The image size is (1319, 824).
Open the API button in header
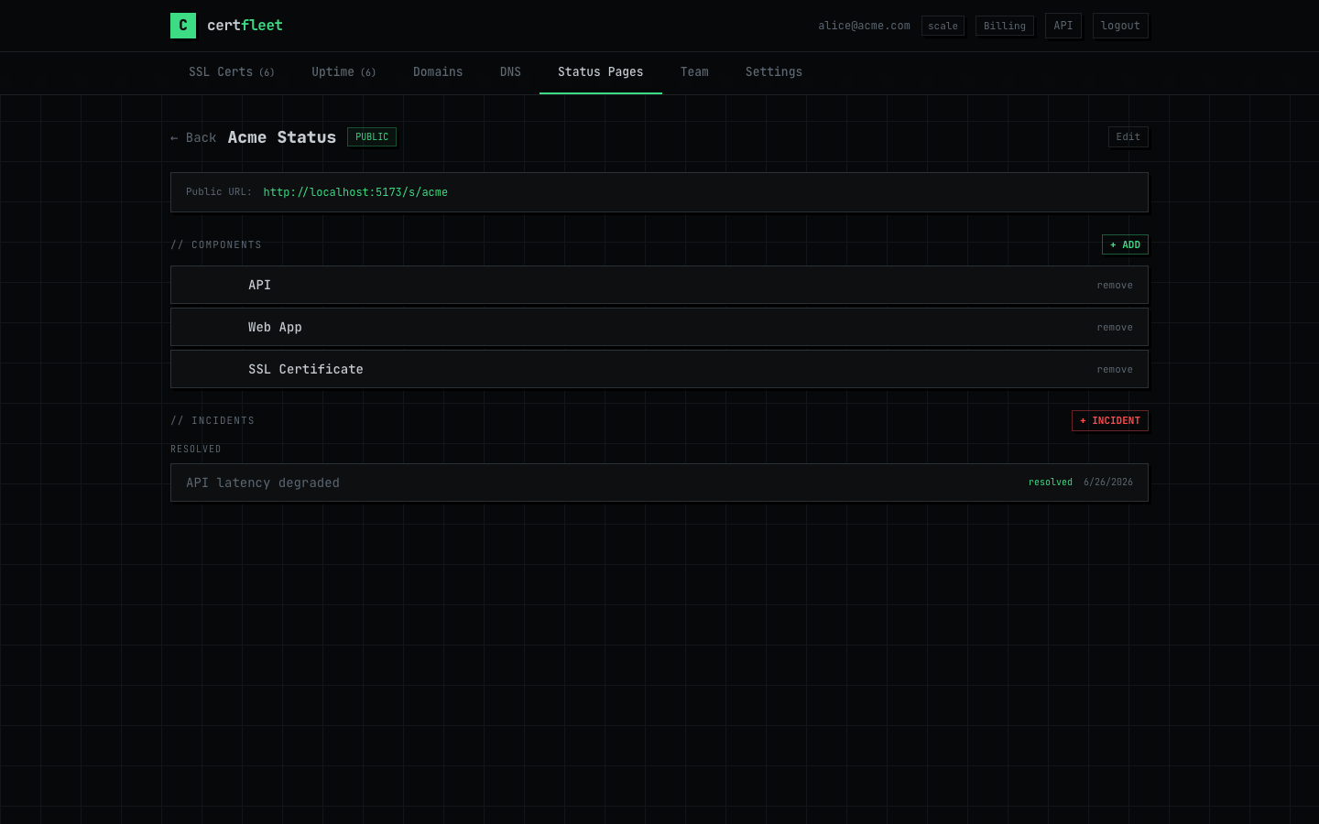(1063, 26)
